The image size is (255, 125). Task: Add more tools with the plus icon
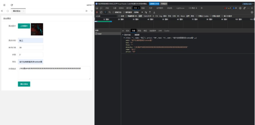pos(202,8)
